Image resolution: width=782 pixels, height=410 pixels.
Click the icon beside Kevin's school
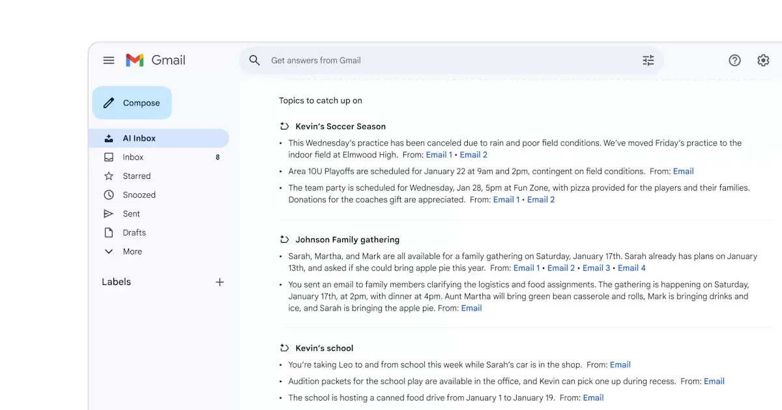click(284, 348)
